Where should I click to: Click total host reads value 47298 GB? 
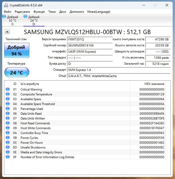click(x=158, y=39)
